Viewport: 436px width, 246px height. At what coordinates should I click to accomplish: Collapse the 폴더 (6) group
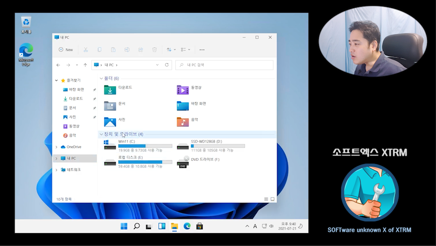click(x=101, y=79)
